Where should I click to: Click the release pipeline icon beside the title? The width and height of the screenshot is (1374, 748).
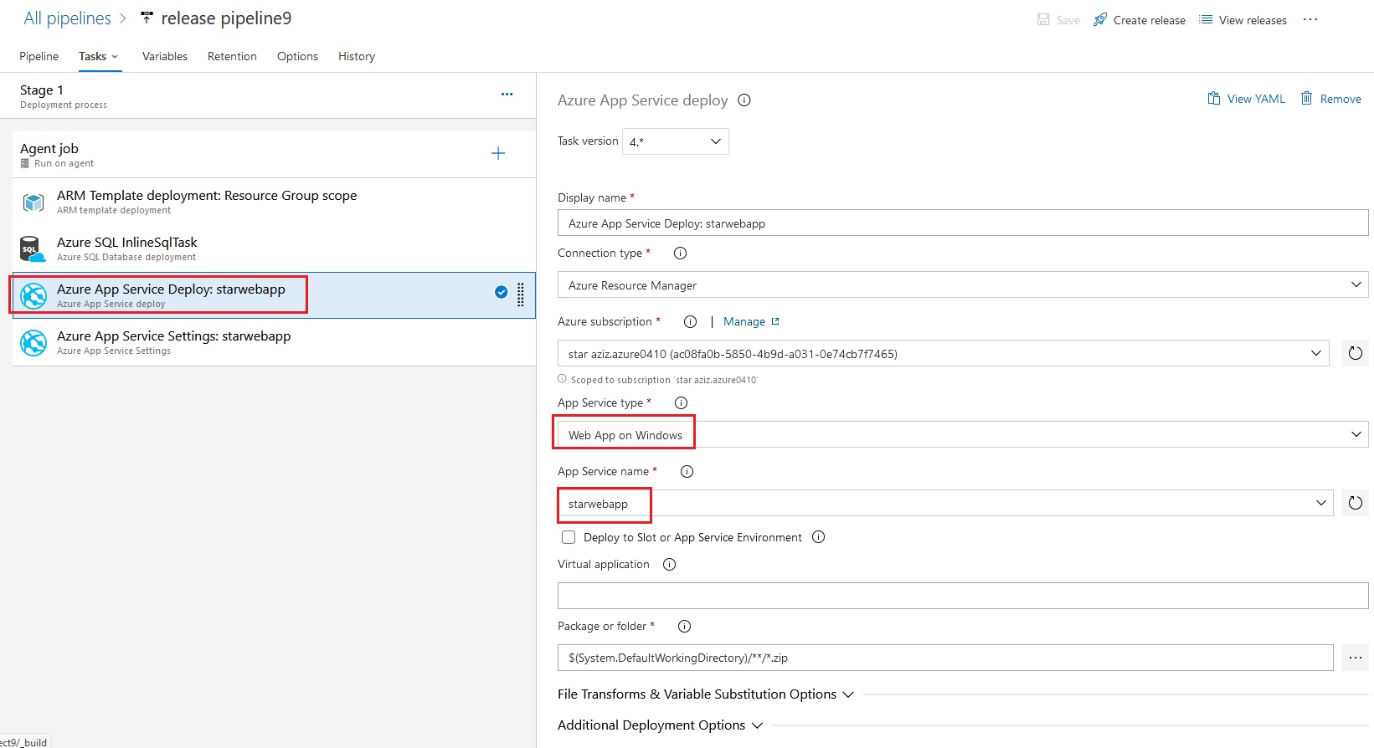pos(147,18)
